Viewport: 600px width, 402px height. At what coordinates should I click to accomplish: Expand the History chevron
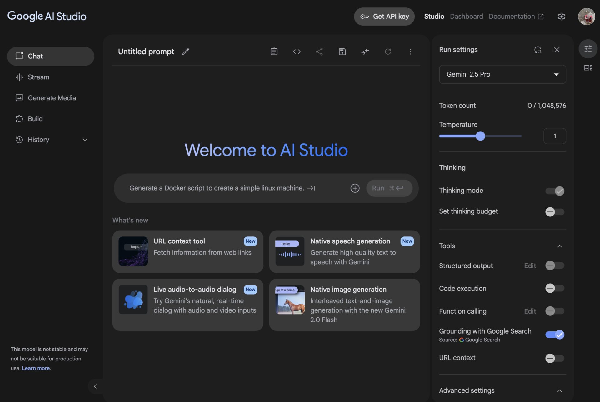tap(85, 140)
